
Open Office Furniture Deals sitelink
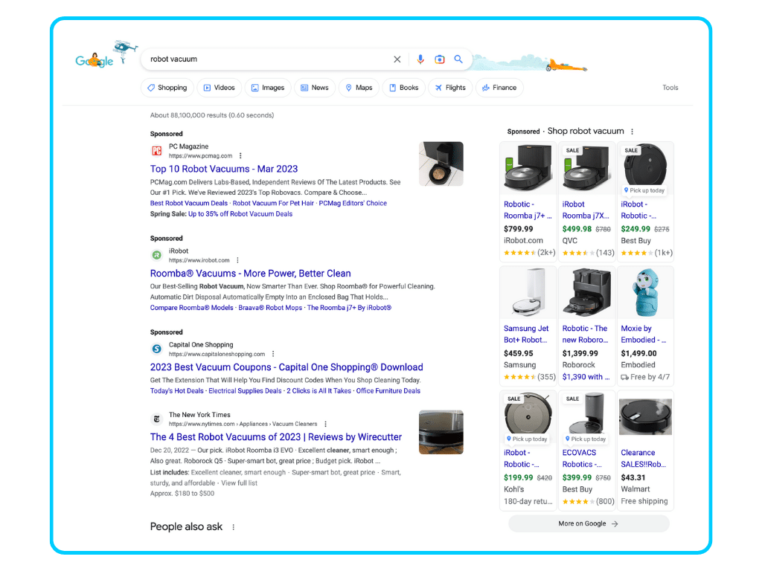tap(388, 391)
